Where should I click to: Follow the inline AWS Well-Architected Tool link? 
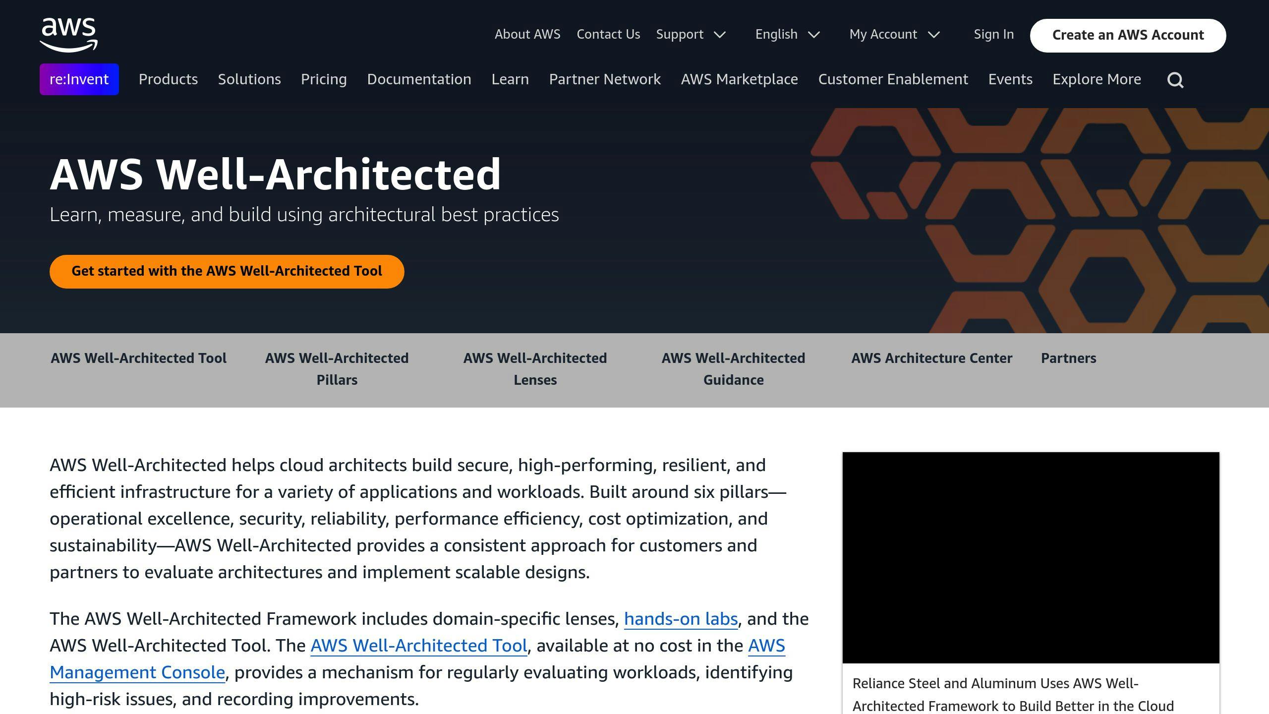[x=419, y=646]
